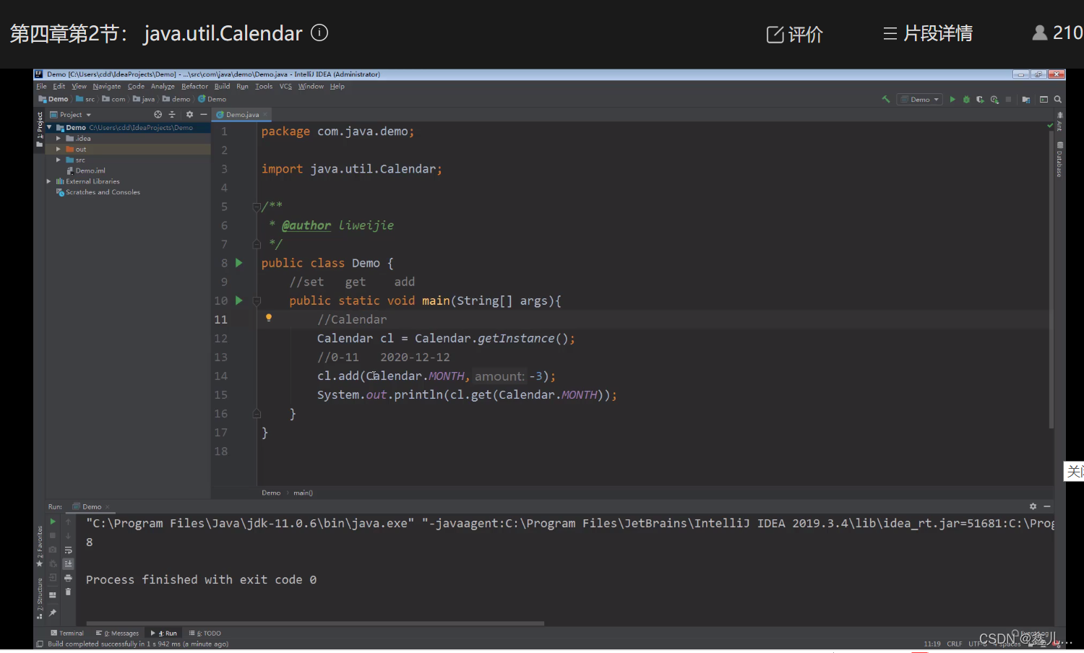Click locate-in-tree crosshair icon in Project panel
The height and width of the screenshot is (653, 1084).
pos(158,115)
